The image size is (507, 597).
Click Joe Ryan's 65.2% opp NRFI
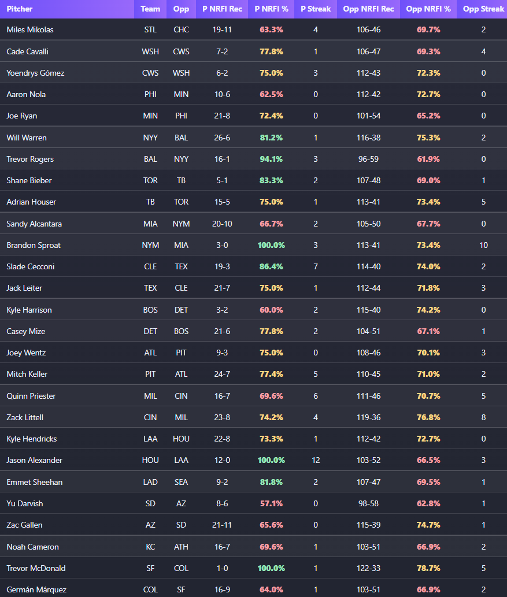[x=428, y=116]
